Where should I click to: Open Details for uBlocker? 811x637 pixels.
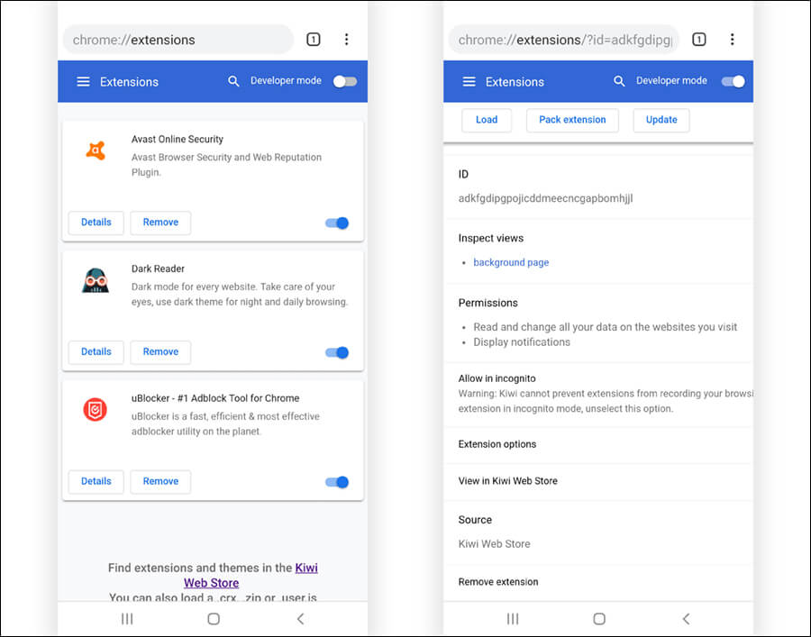click(96, 481)
